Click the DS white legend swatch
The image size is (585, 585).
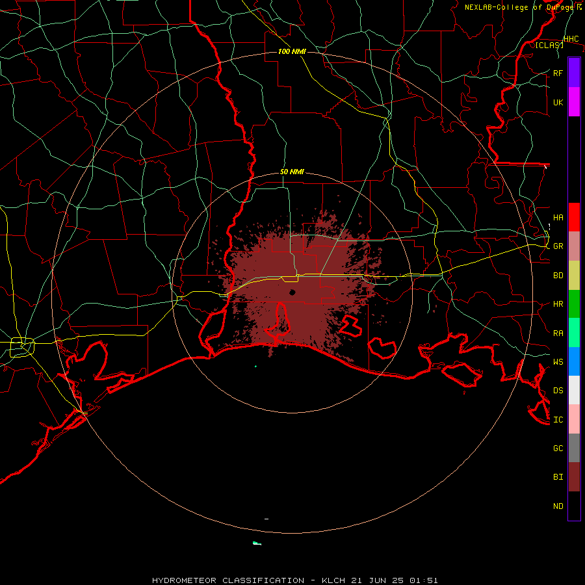pyautogui.click(x=574, y=390)
